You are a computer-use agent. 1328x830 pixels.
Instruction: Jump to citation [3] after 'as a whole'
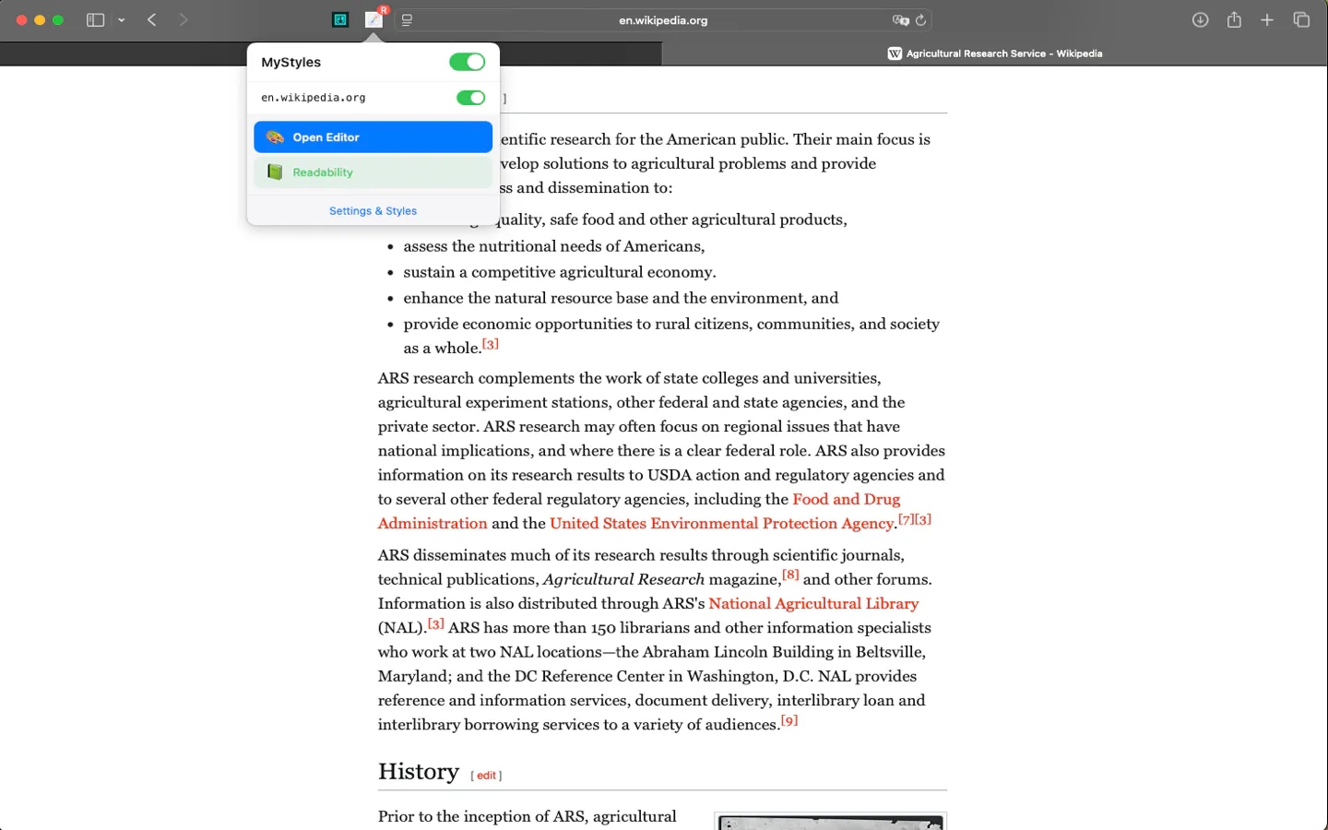coord(491,344)
